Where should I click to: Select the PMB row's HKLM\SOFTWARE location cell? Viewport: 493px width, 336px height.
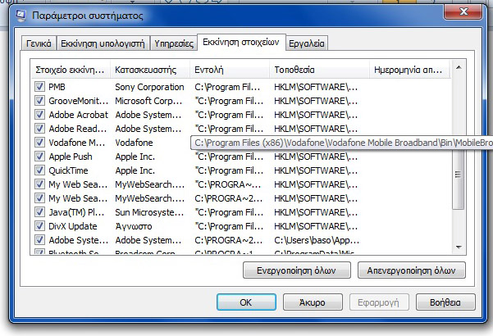click(x=316, y=87)
